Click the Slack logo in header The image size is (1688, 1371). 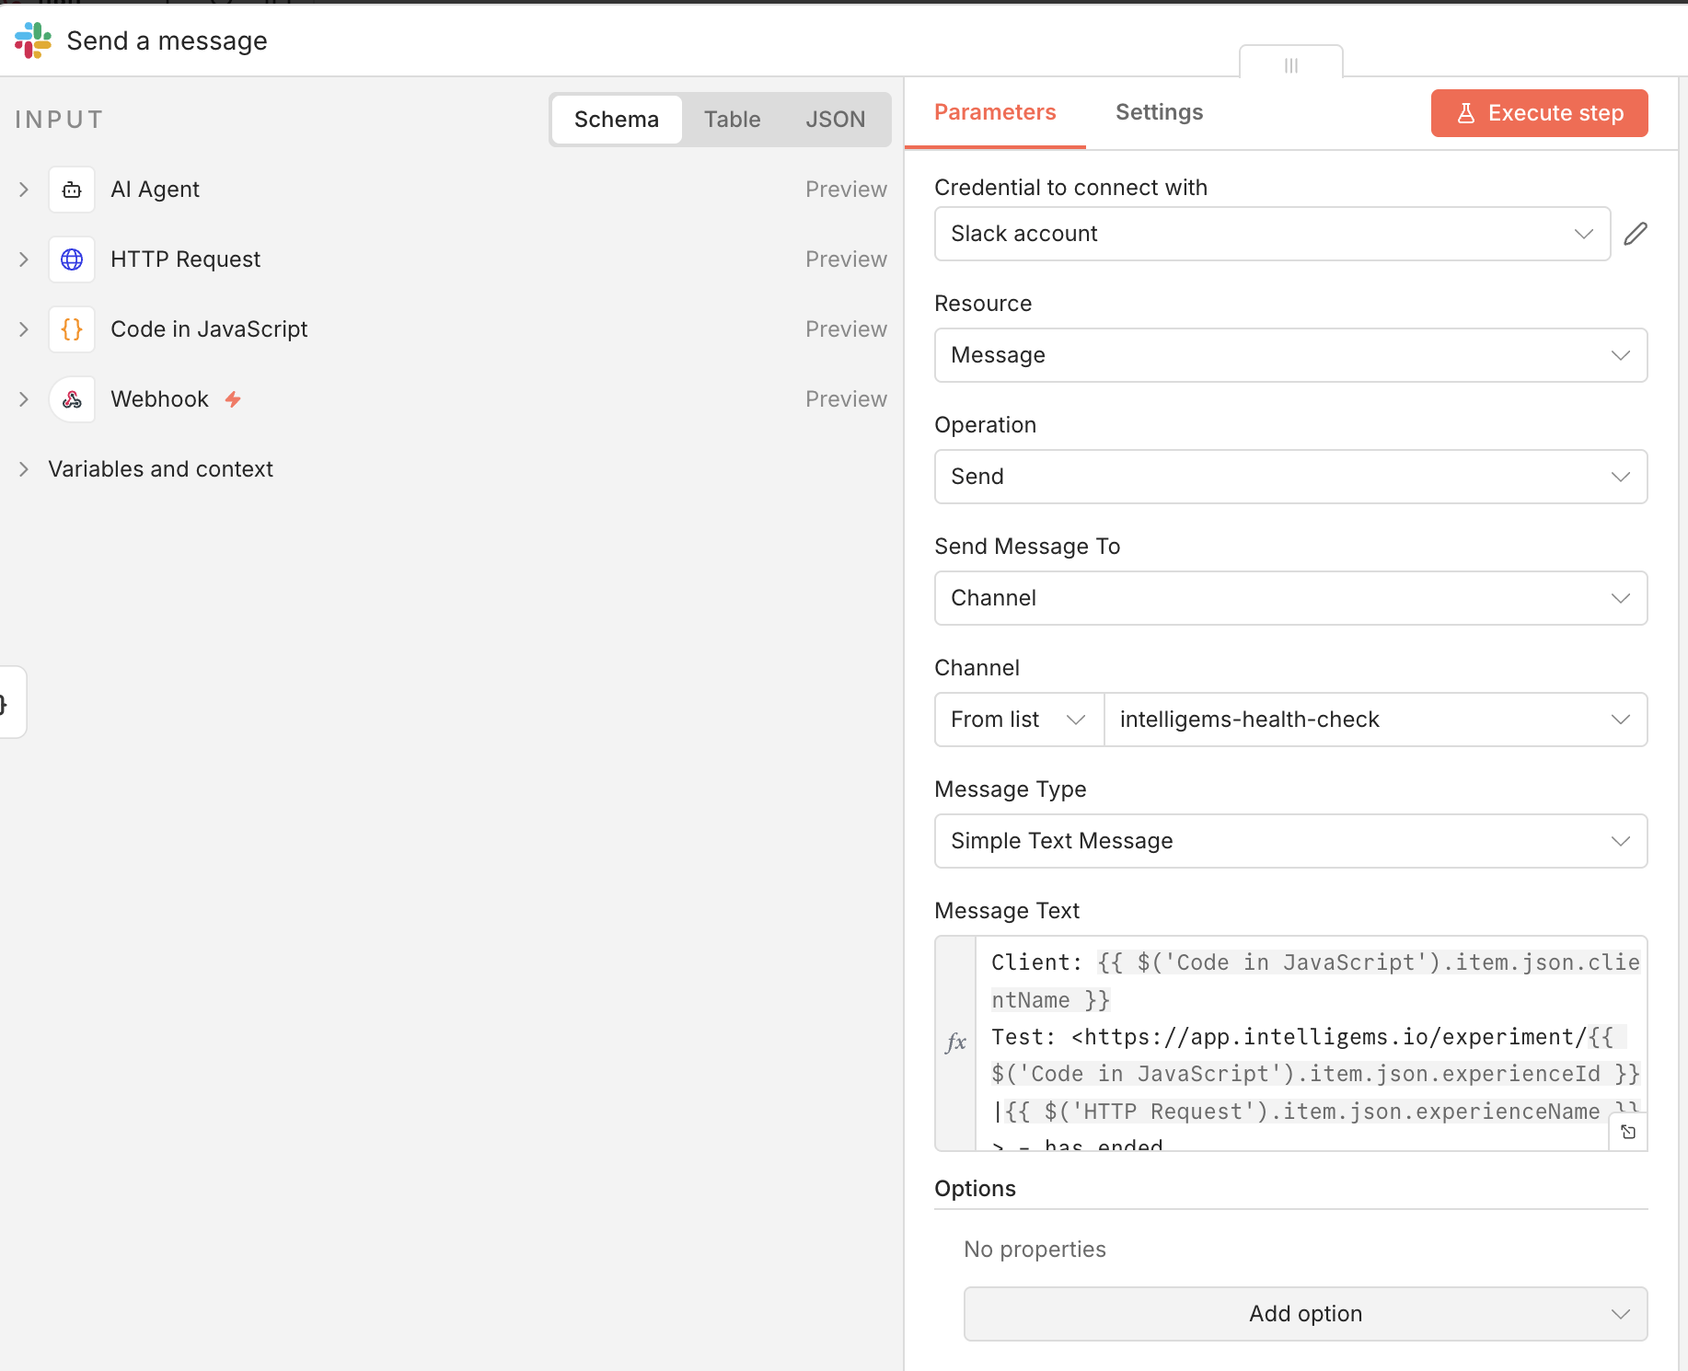click(x=33, y=40)
